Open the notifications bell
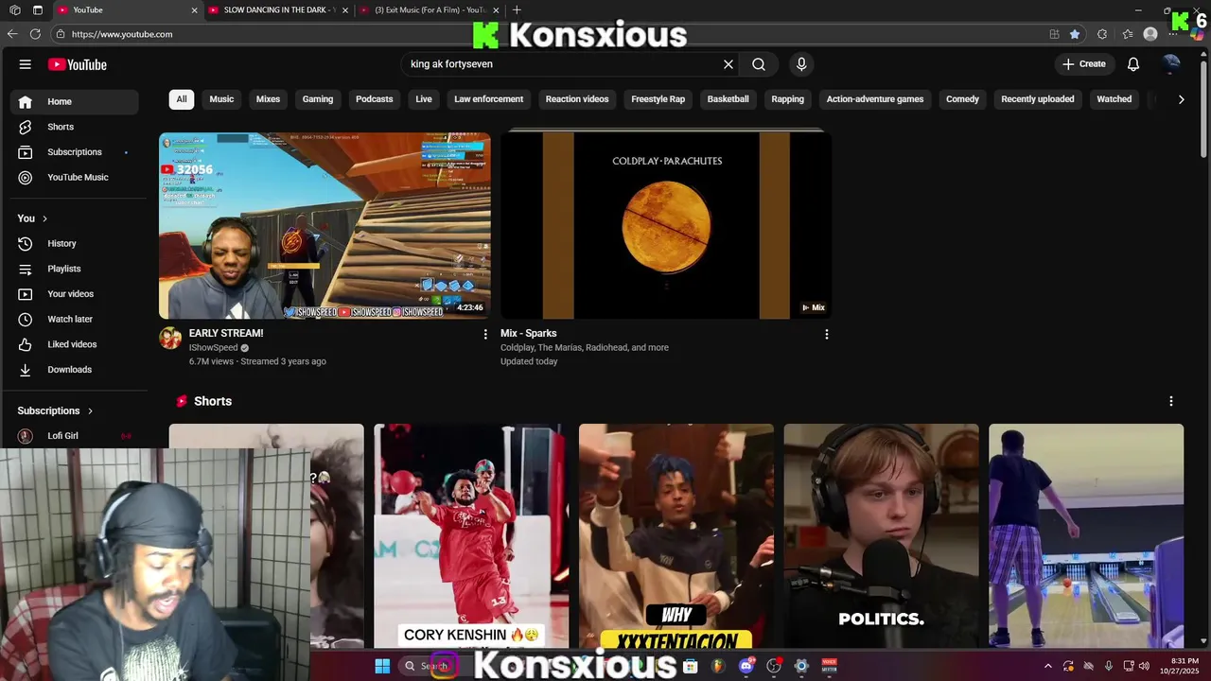The image size is (1211, 681). 1133,64
